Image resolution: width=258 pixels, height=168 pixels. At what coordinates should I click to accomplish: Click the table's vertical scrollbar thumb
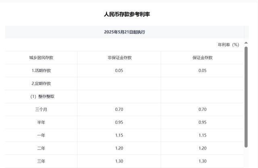tap(246, 96)
